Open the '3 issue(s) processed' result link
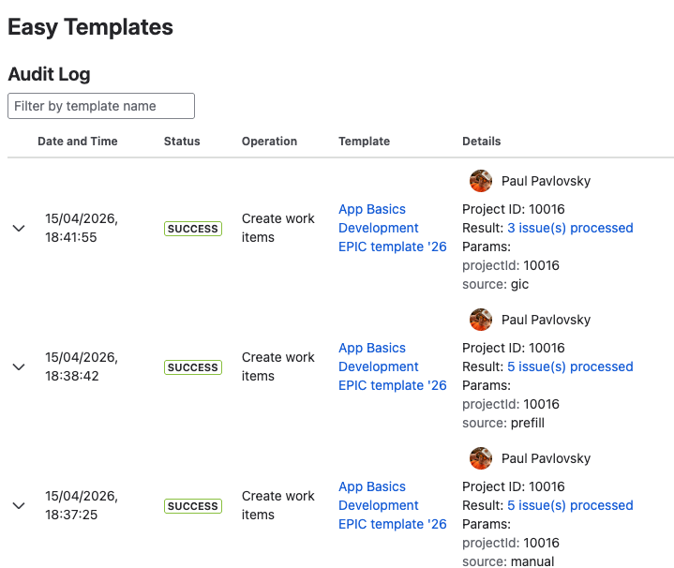674x568 pixels. pyautogui.click(x=570, y=228)
